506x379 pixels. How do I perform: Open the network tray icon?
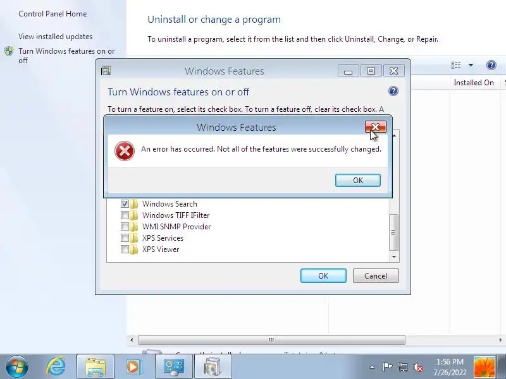click(403, 367)
